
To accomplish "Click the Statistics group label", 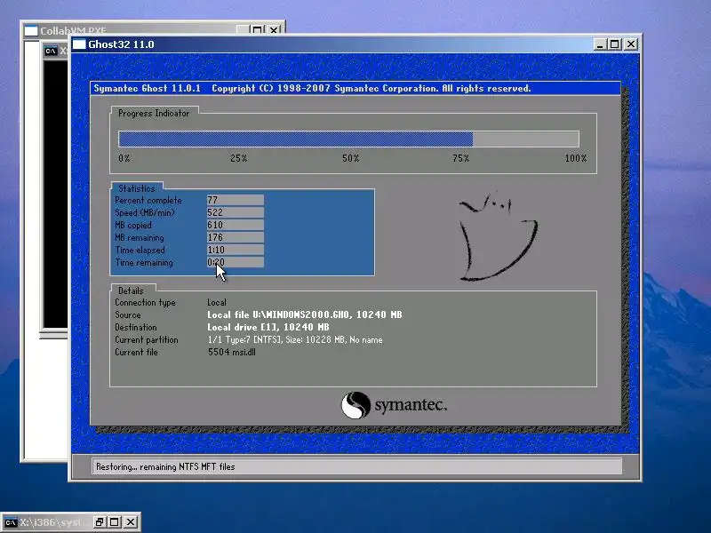I will click(x=137, y=188).
